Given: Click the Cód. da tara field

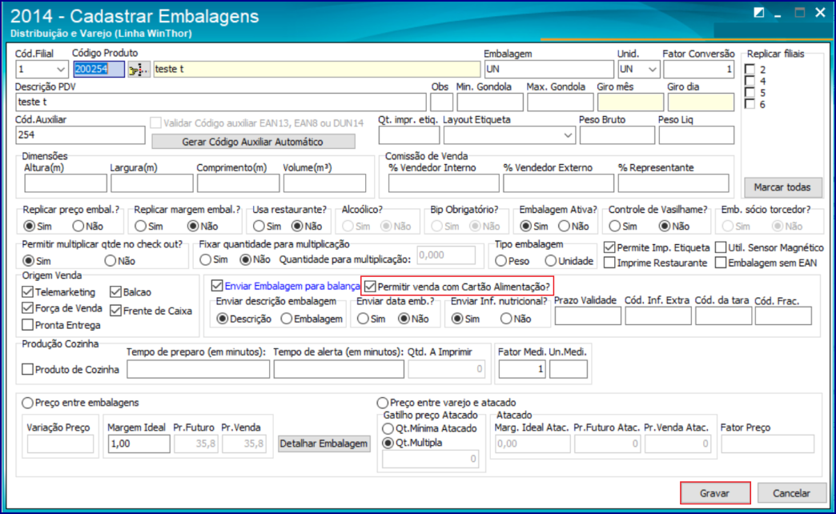Looking at the screenshot, I should coord(724,316).
